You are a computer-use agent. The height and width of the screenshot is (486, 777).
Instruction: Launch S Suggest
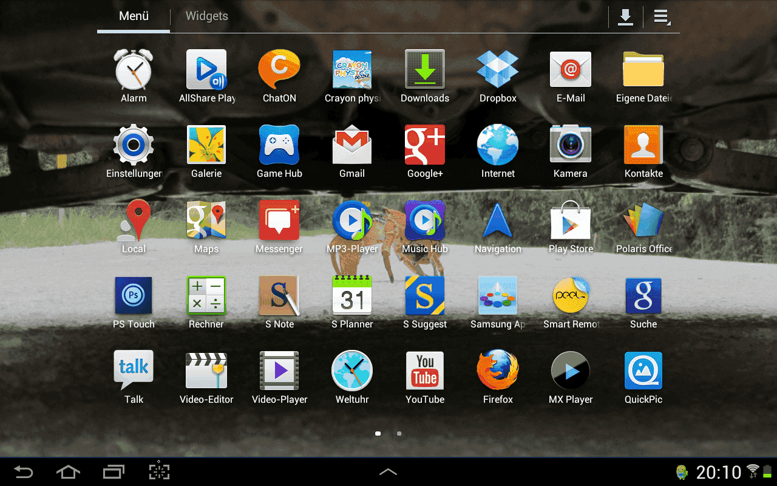425,303
